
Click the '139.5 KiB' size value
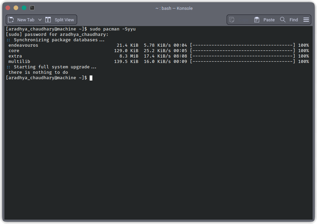click(126, 62)
